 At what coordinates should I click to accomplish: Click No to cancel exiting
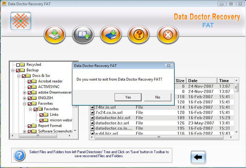pos(158,97)
